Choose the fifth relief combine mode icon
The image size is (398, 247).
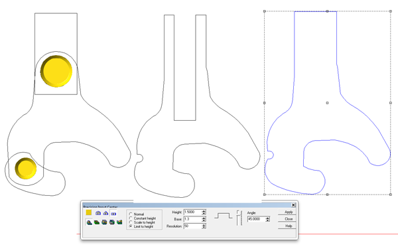tap(119, 222)
